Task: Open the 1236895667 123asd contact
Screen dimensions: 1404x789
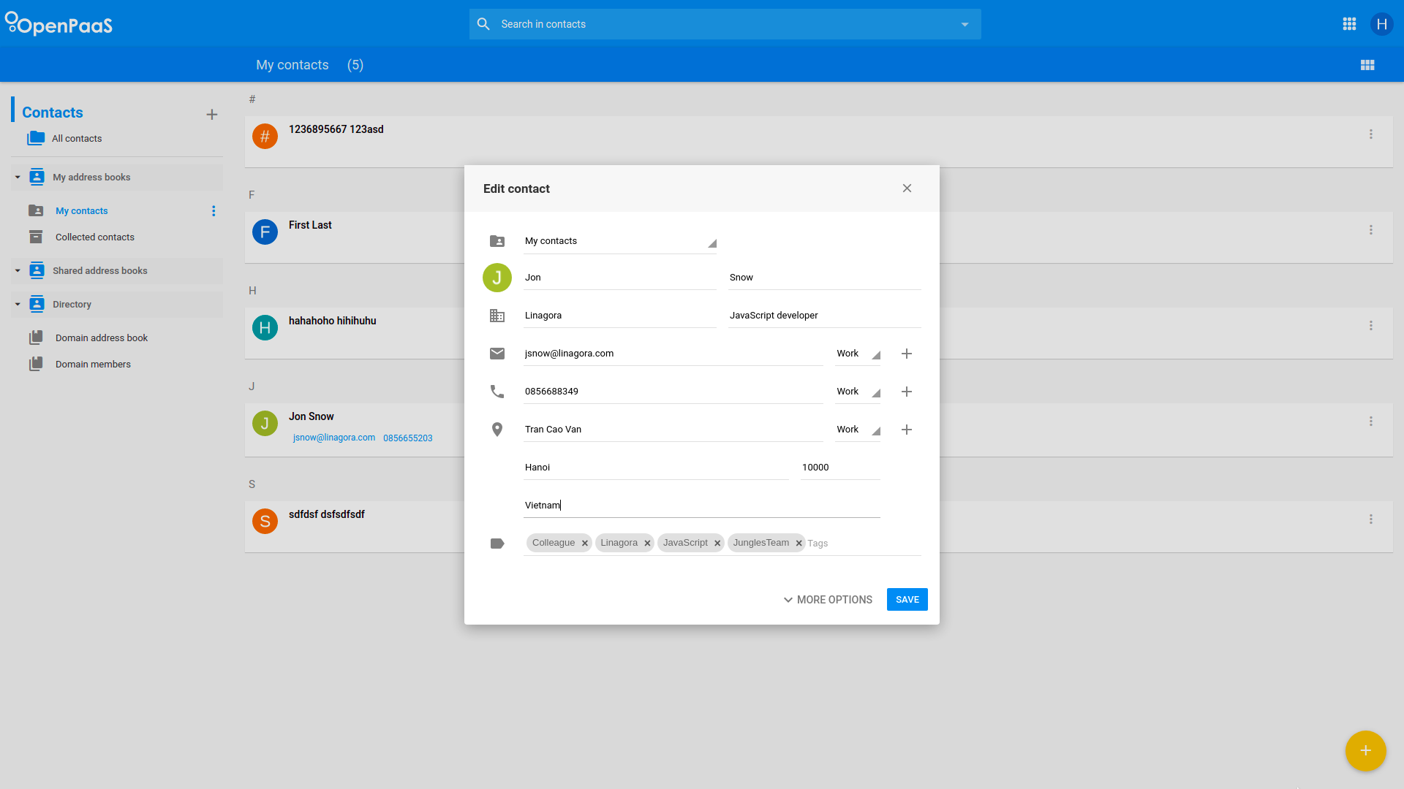Action: click(336, 129)
